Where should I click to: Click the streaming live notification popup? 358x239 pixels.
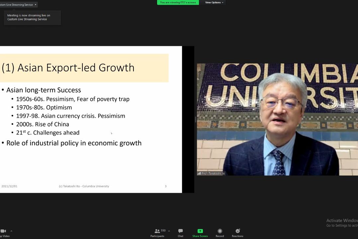[x=32, y=17]
